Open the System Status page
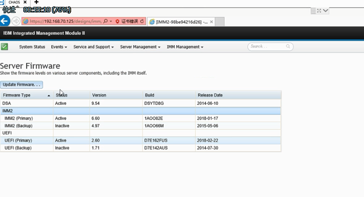Viewport: 364px width, 197px height. [x=32, y=47]
